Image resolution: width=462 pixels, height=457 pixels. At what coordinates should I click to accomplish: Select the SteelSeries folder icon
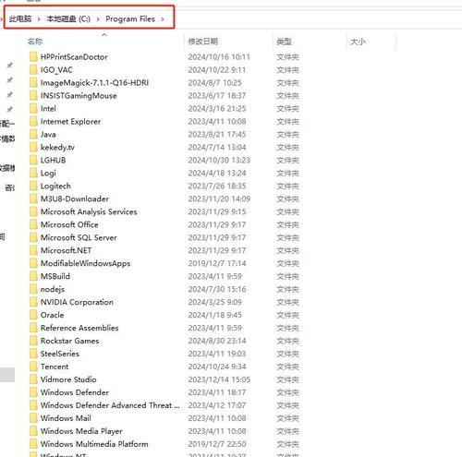click(x=33, y=354)
